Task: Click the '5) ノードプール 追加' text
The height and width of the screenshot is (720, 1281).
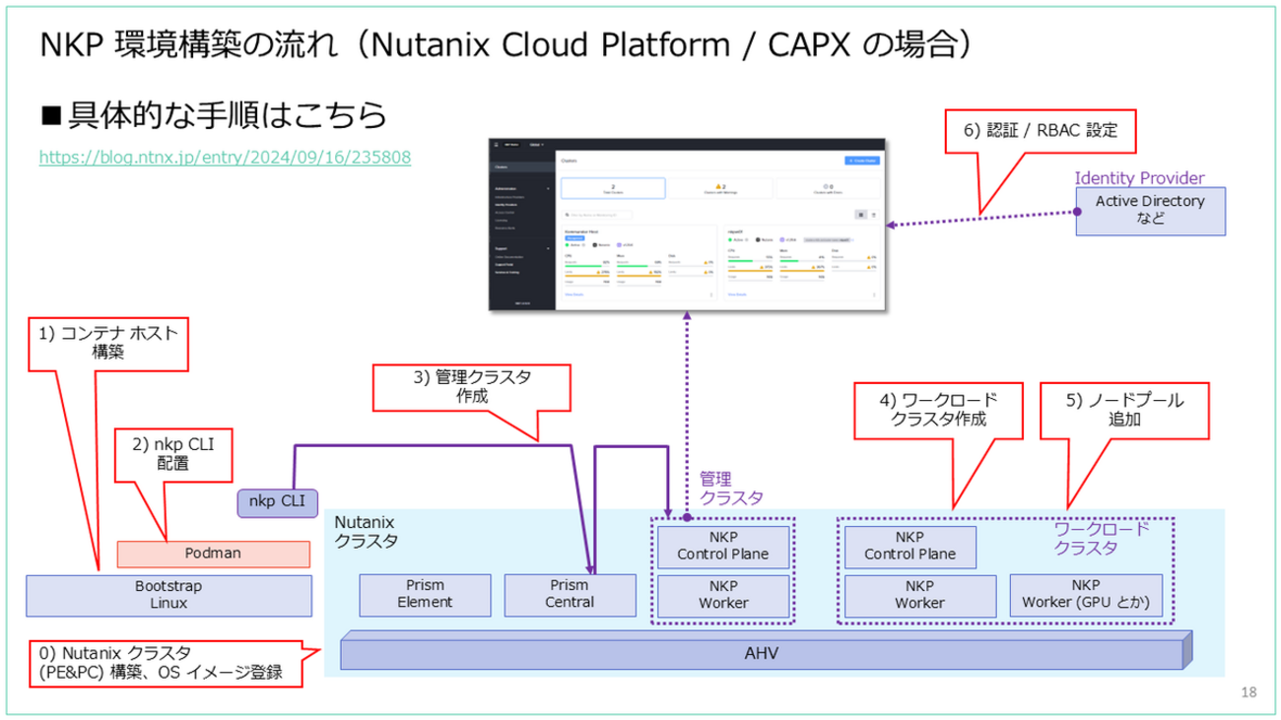Action: pyautogui.click(x=1123, y=409)
